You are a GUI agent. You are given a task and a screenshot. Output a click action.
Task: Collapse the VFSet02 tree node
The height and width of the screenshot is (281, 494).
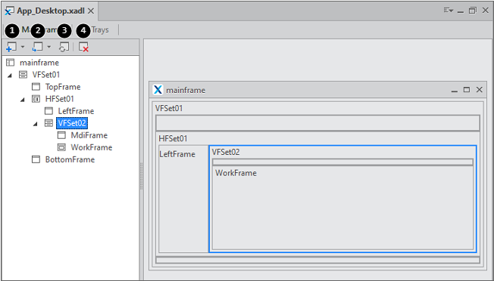coord(36,124)
